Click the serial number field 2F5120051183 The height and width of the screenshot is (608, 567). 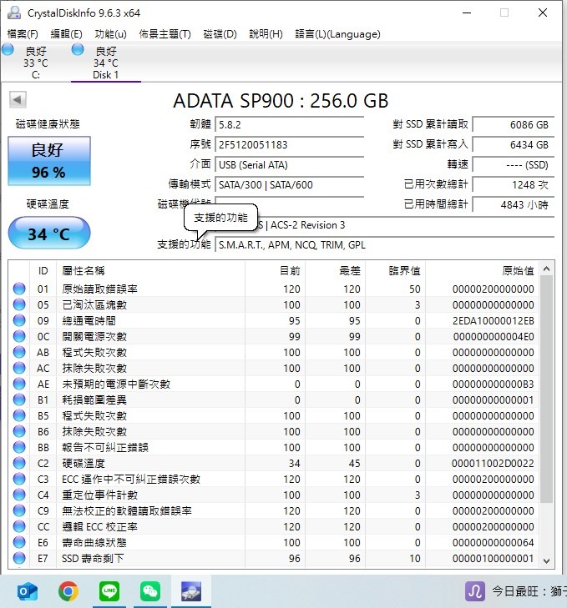pos(289,145)
